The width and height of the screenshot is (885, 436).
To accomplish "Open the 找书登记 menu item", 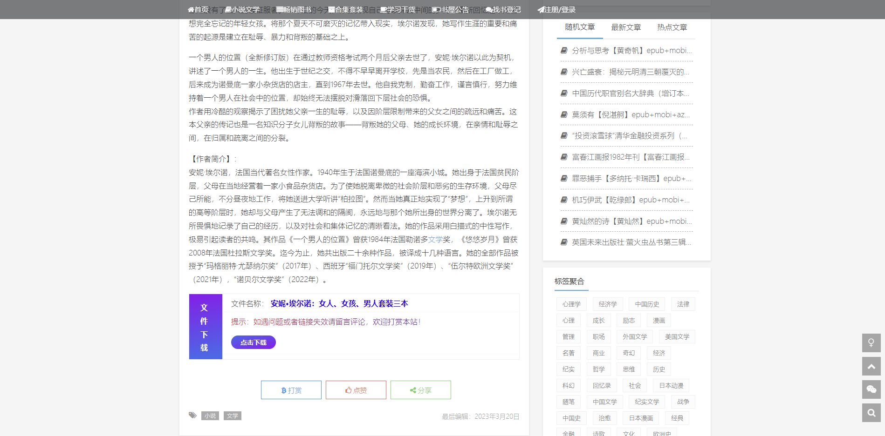I will [x=503, y=9].
